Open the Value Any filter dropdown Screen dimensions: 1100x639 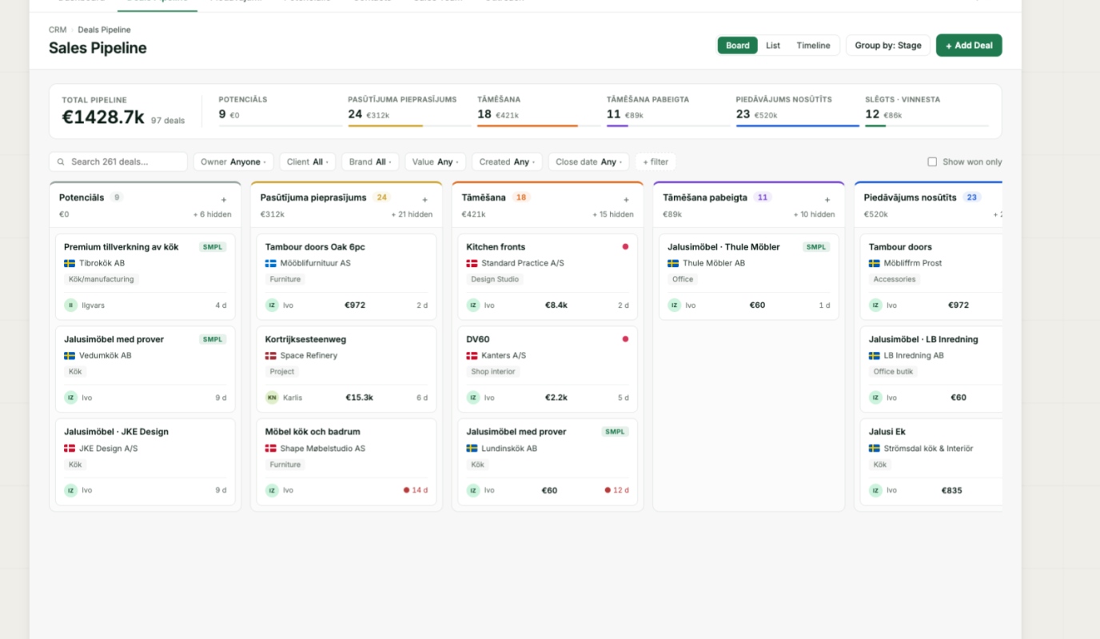[436, 162]
